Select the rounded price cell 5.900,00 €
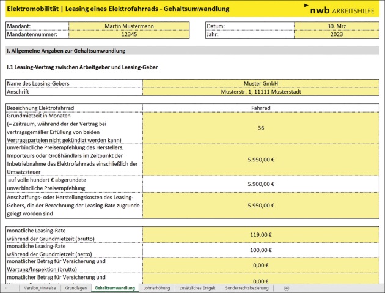This screenshot has width=385, height=293. [x=261, y=184]
